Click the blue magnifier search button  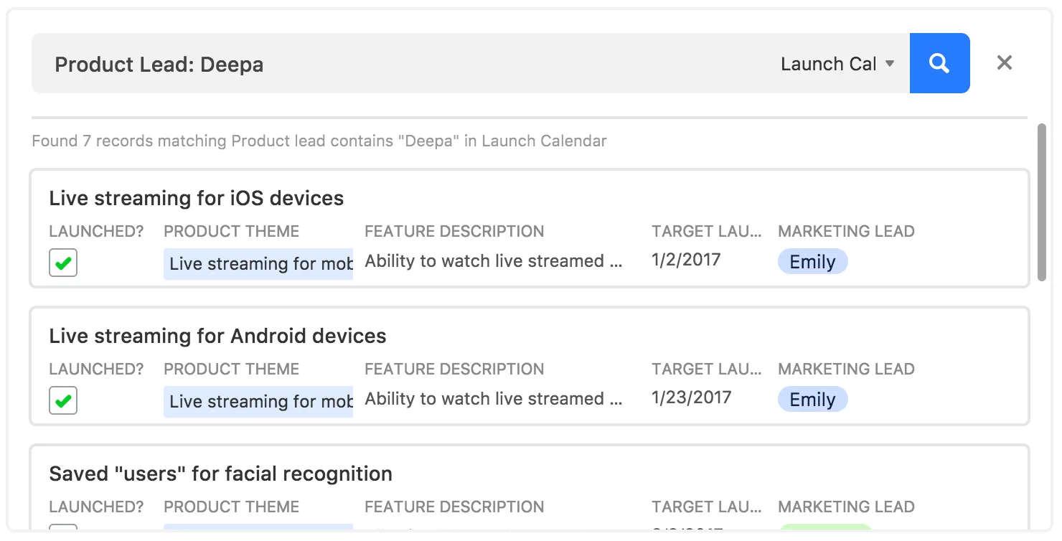[x=939, y=63]
